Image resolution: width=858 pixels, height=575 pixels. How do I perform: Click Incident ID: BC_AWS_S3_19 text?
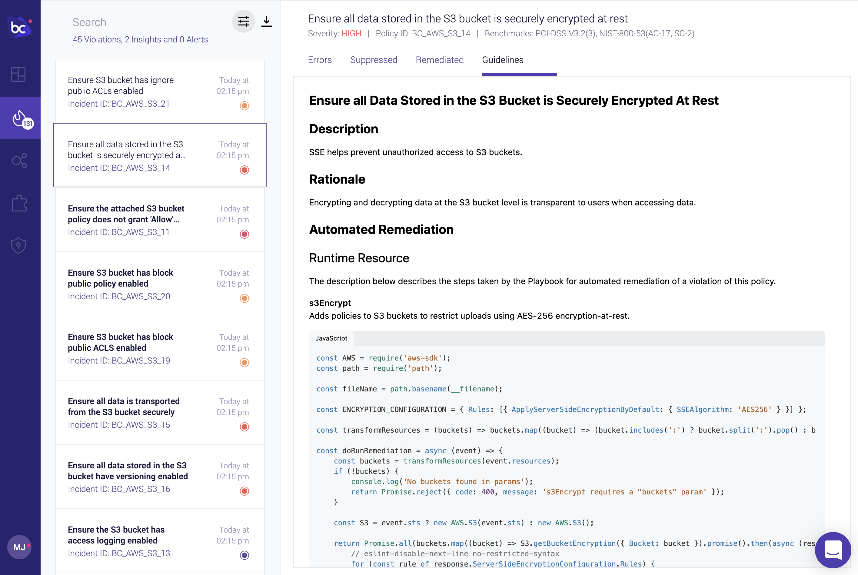pyautogui.click(x=119, y=361)
